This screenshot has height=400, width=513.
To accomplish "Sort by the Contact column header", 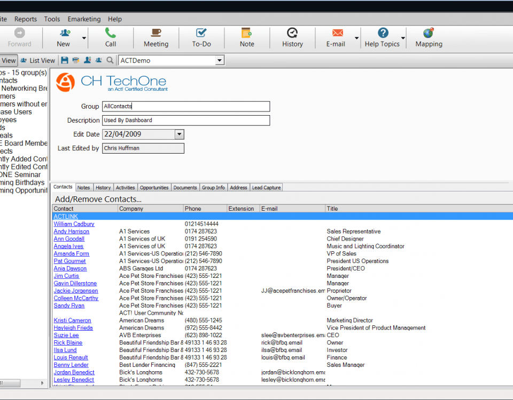I will 85,209.
